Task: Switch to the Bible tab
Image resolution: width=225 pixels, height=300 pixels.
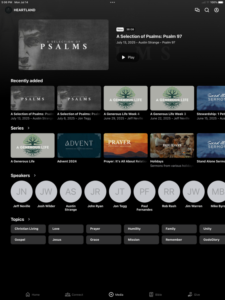Action: pyautogui.click(x=155, y=295)
